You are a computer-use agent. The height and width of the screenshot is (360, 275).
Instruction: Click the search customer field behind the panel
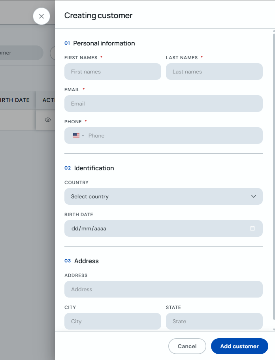coord(22,53)
